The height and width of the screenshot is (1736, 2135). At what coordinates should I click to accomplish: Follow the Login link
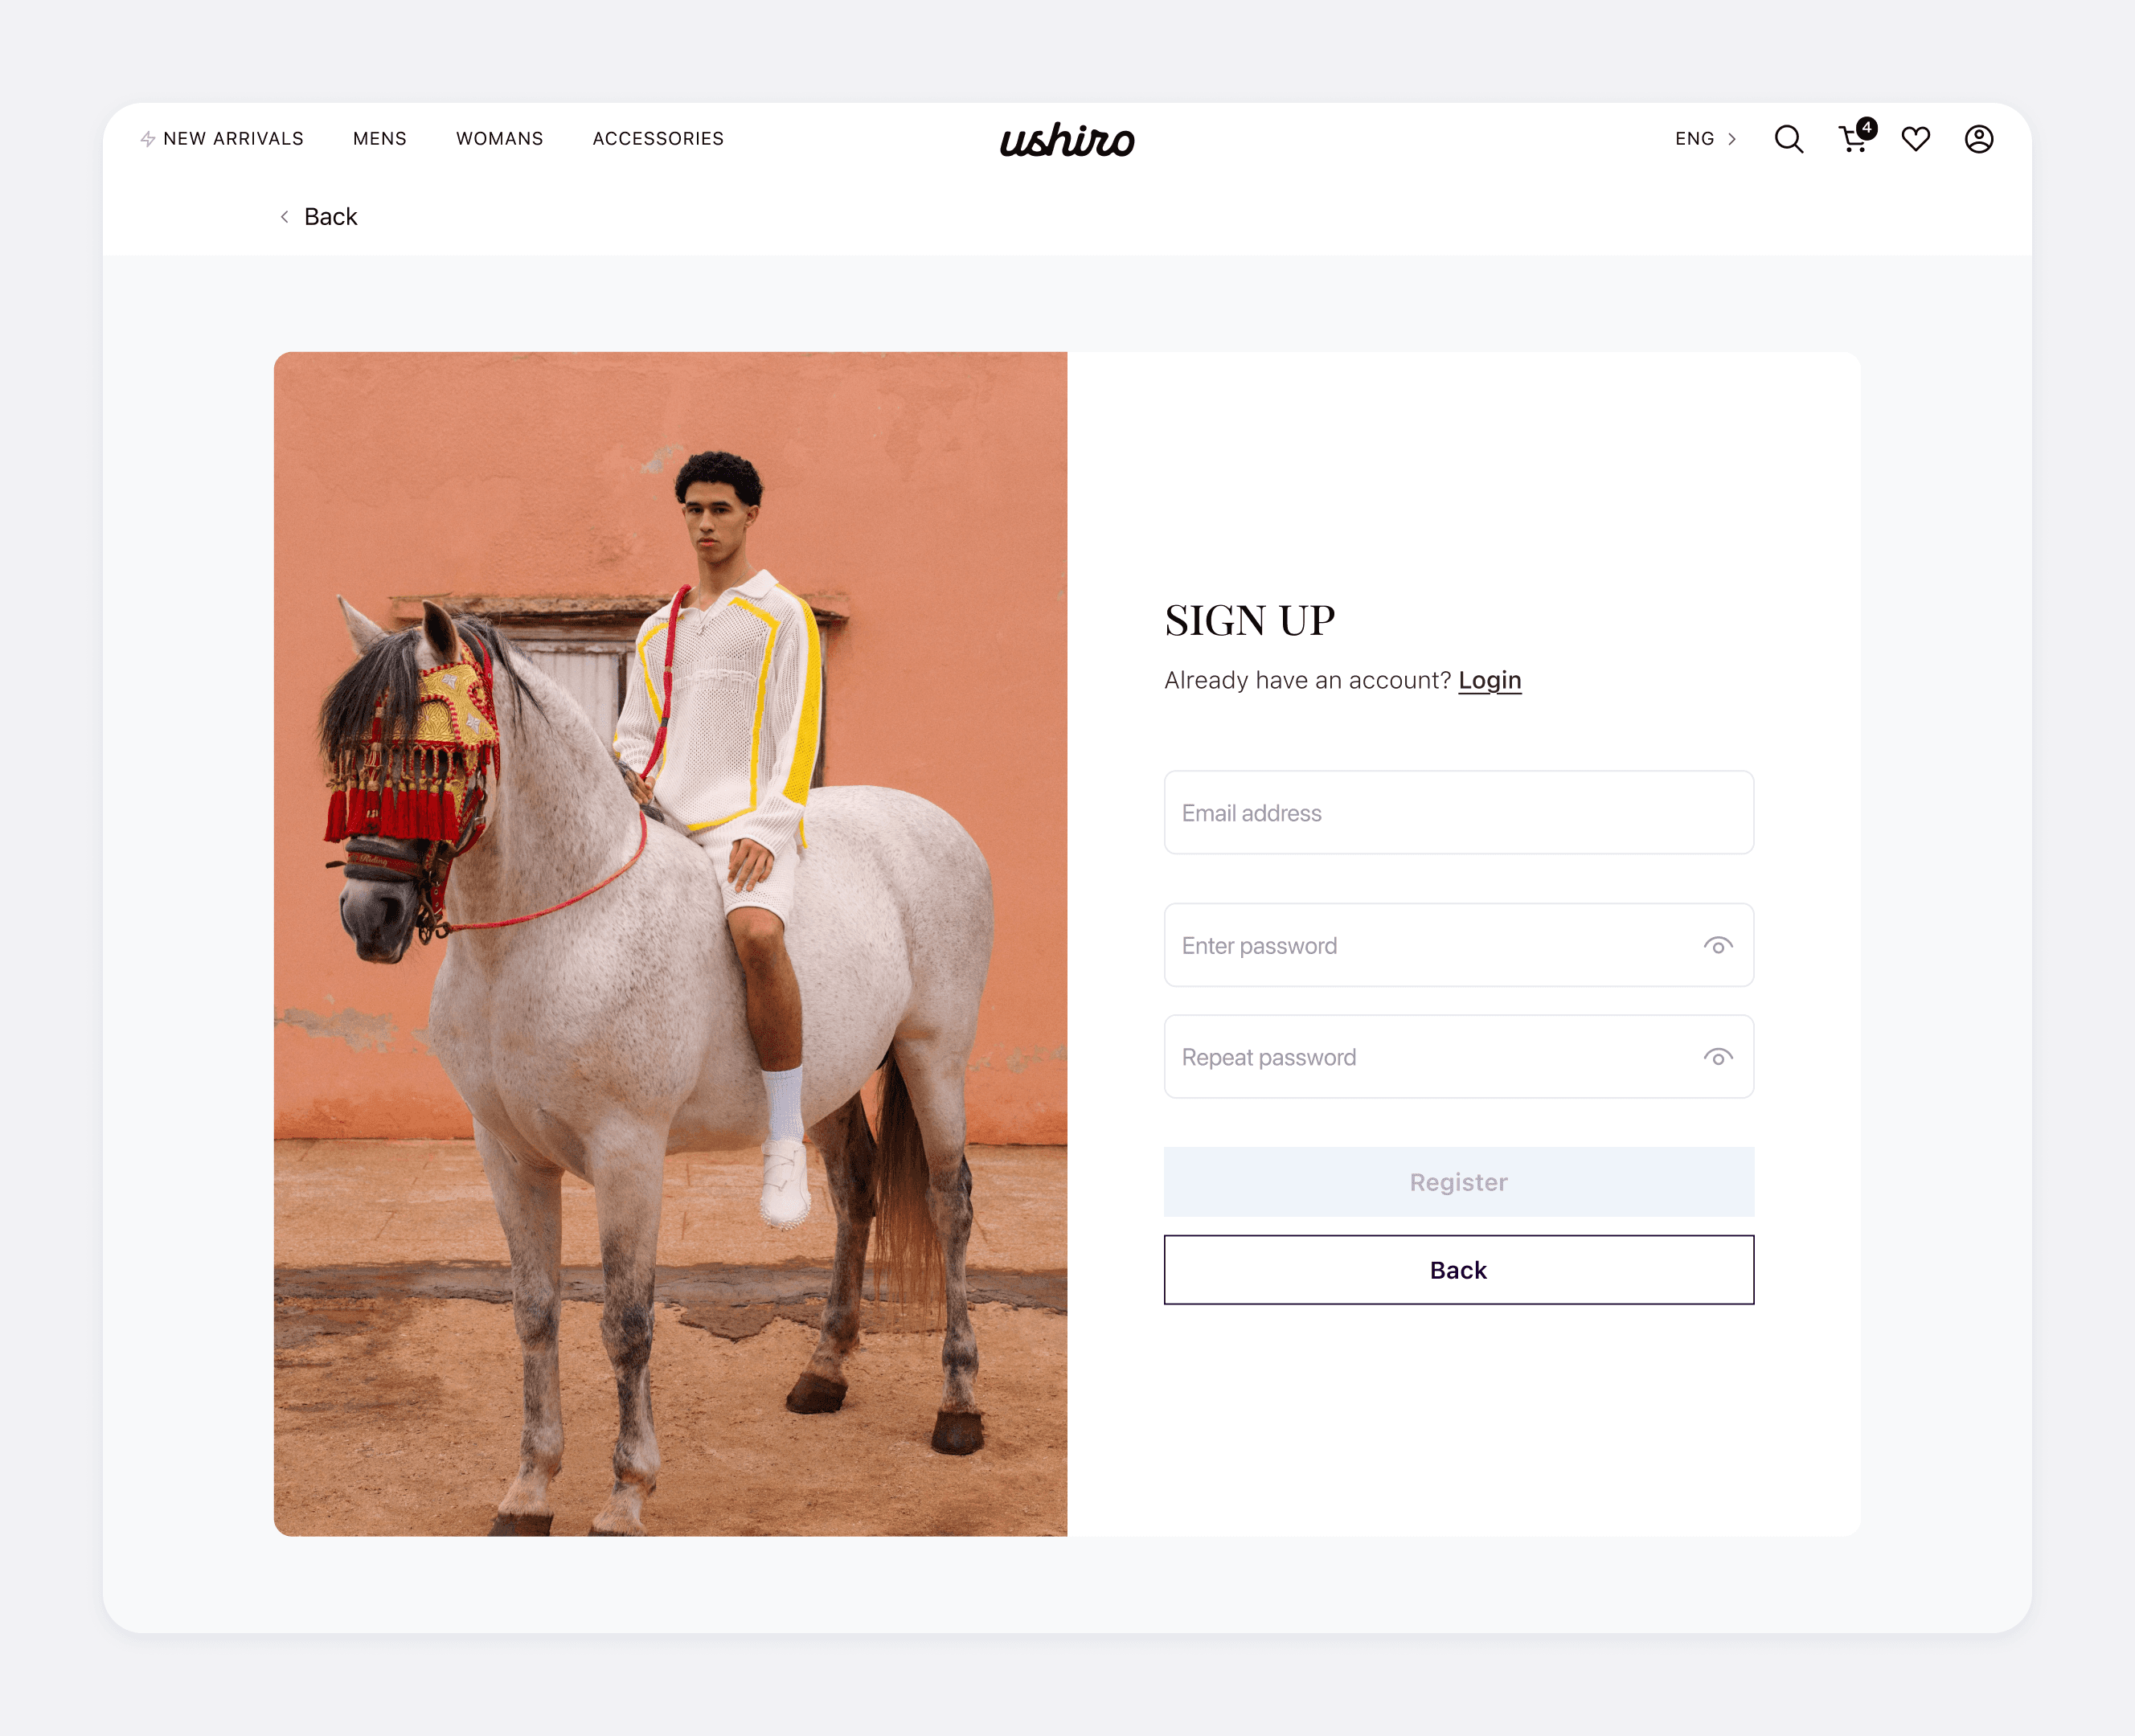pos(1489,680)
